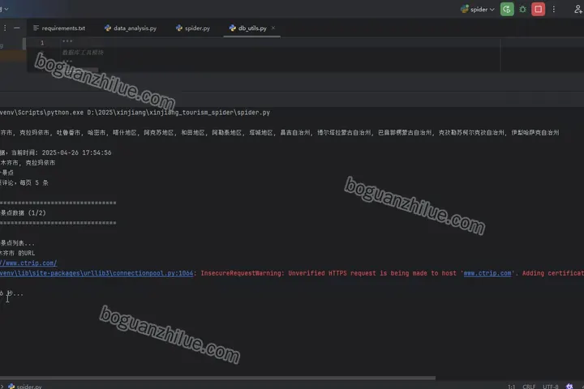
Task: Click the 1:1 cursor position in status bar
Action: click(511, 387)
